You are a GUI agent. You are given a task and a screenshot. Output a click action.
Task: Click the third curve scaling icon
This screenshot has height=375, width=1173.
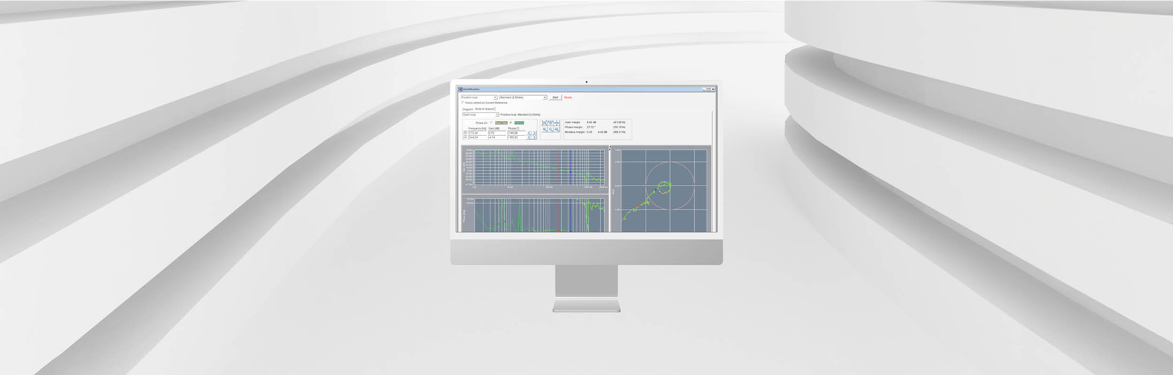click(x=556, y=123)
